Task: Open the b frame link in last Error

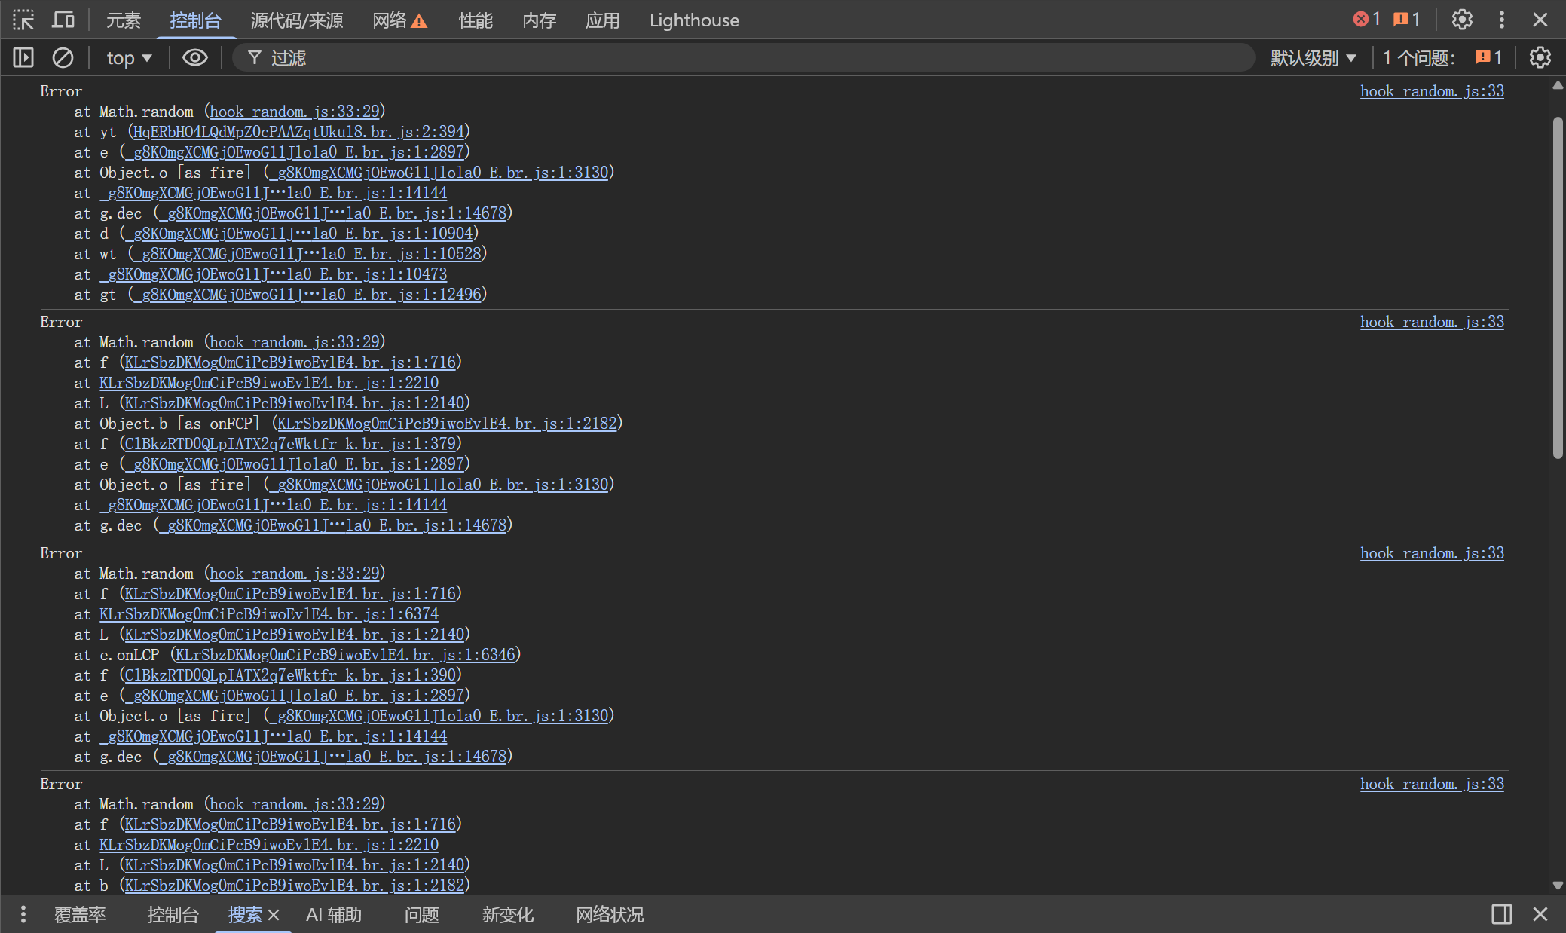Action: (x=294, y=886)
